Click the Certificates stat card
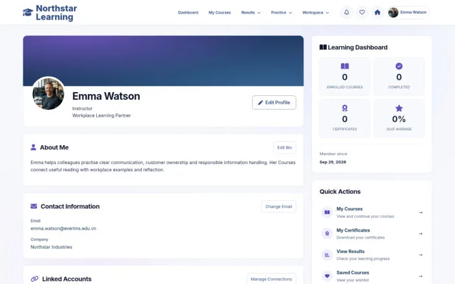 pos(344,118)
